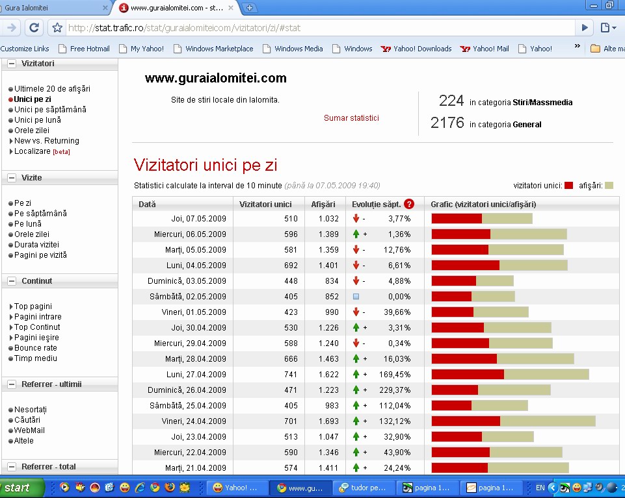Expand the Top pagini item
This screenshot has height=498, width=625.
click(x=33, y=306)
